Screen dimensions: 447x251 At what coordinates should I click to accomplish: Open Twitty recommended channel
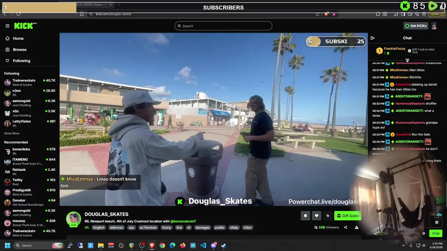pos(30,182)
